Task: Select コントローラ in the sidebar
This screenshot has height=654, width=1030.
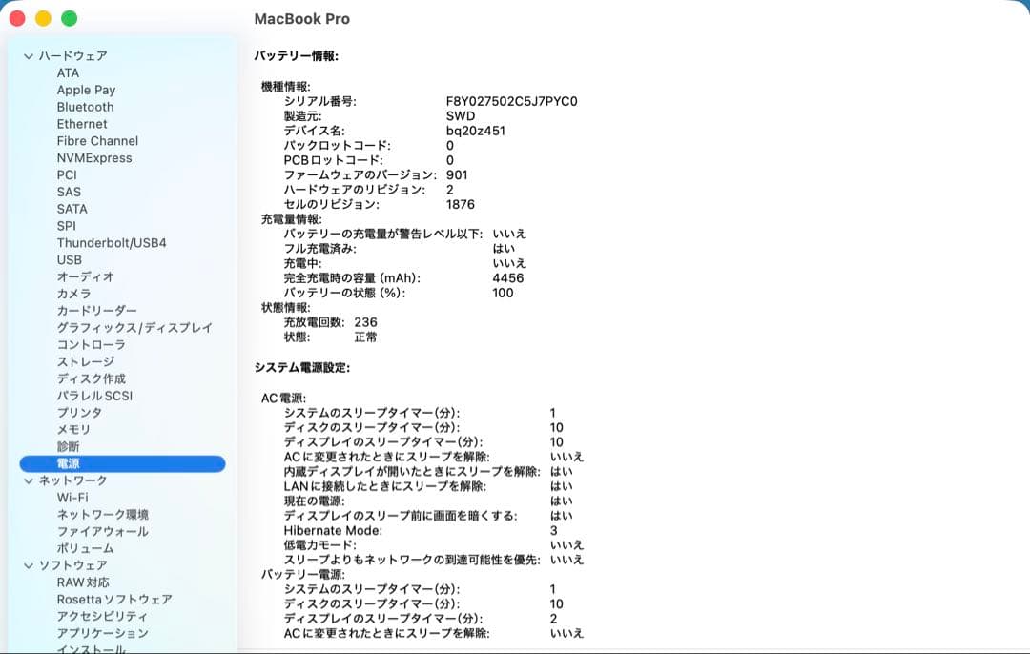Action: pyautogui.click(x=91, y=345)
